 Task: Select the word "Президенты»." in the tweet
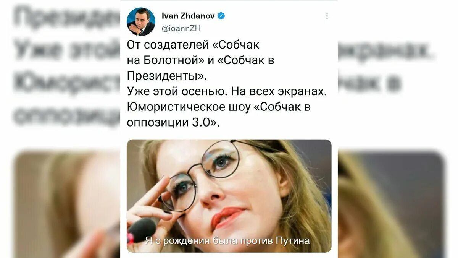click(x=167, y=76)
